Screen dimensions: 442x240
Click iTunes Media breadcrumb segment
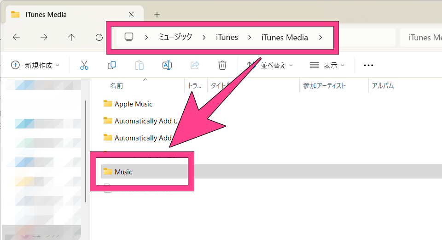pos(285,37)
